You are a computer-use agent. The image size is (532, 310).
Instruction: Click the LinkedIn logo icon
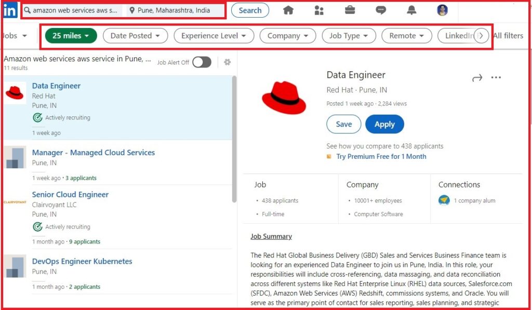(x=10, y=10)
